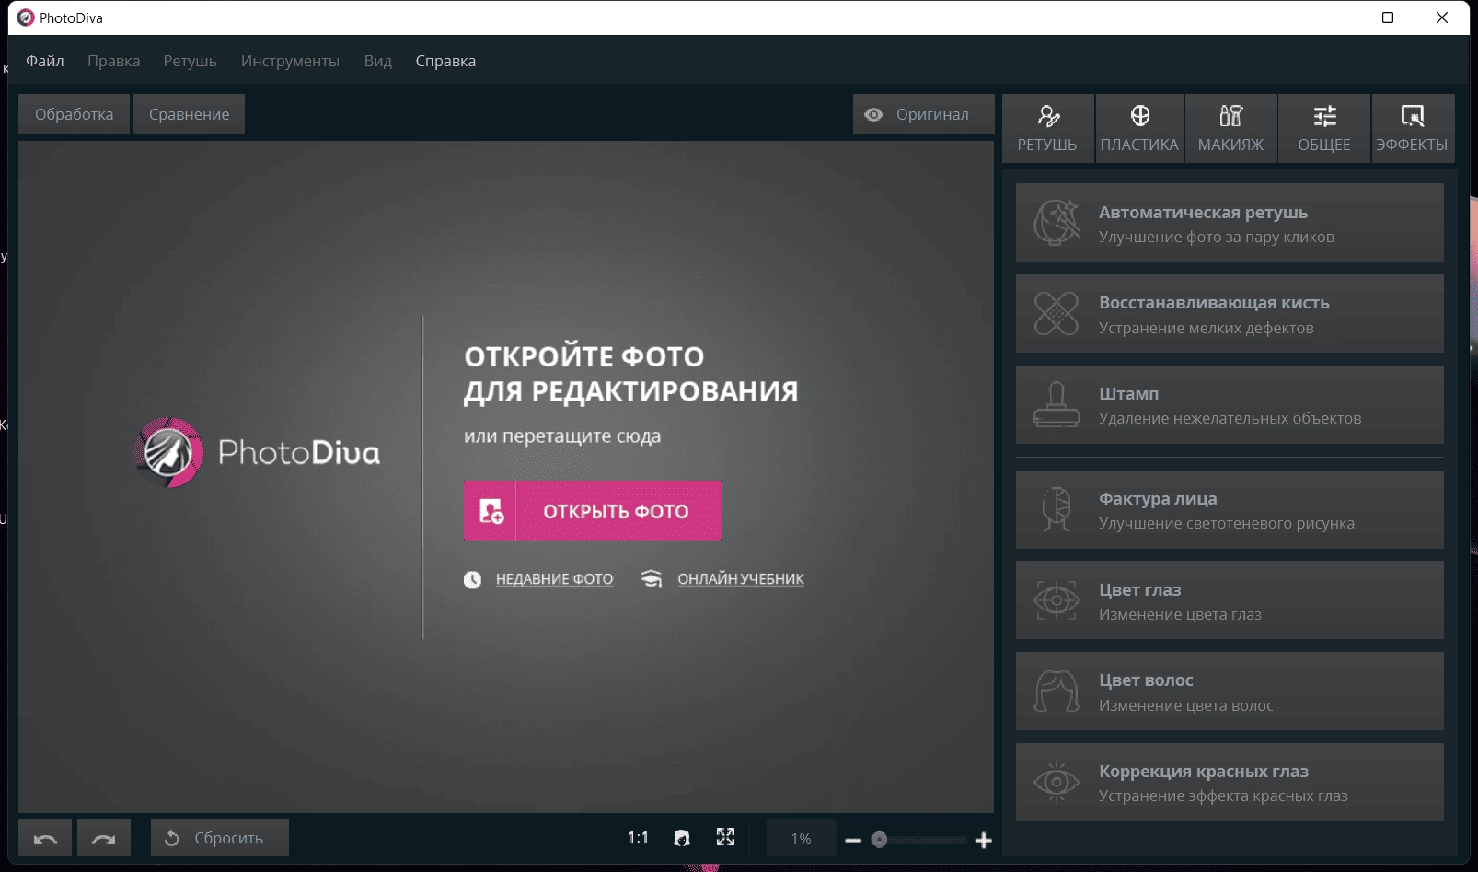Open the Ретушь tab icon
Image resolution: width=1478 pixels, height=872 pixels.
[x=1047, y=115]
